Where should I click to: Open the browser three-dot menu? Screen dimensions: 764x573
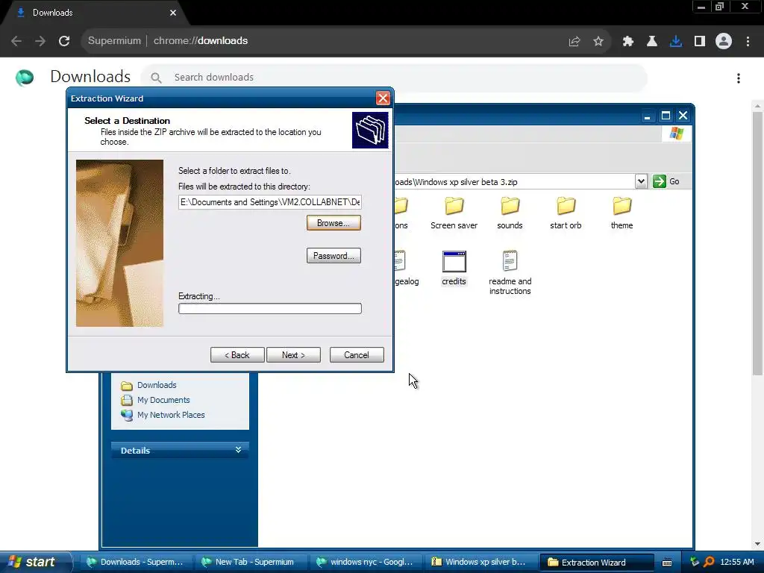(x=748, y=41)
